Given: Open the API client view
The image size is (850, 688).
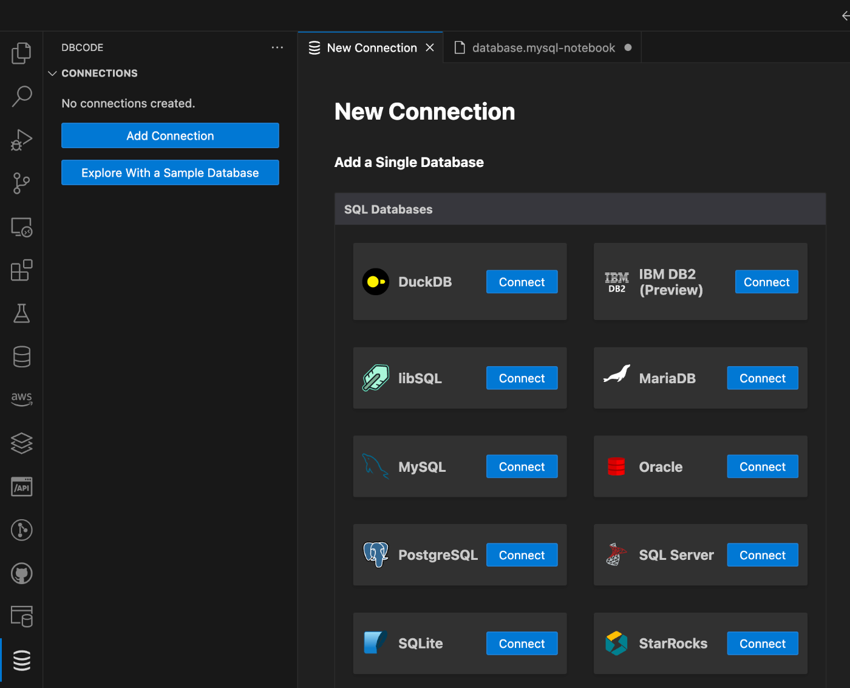Looking at the screenshot, I should click(x=21, y=486).
